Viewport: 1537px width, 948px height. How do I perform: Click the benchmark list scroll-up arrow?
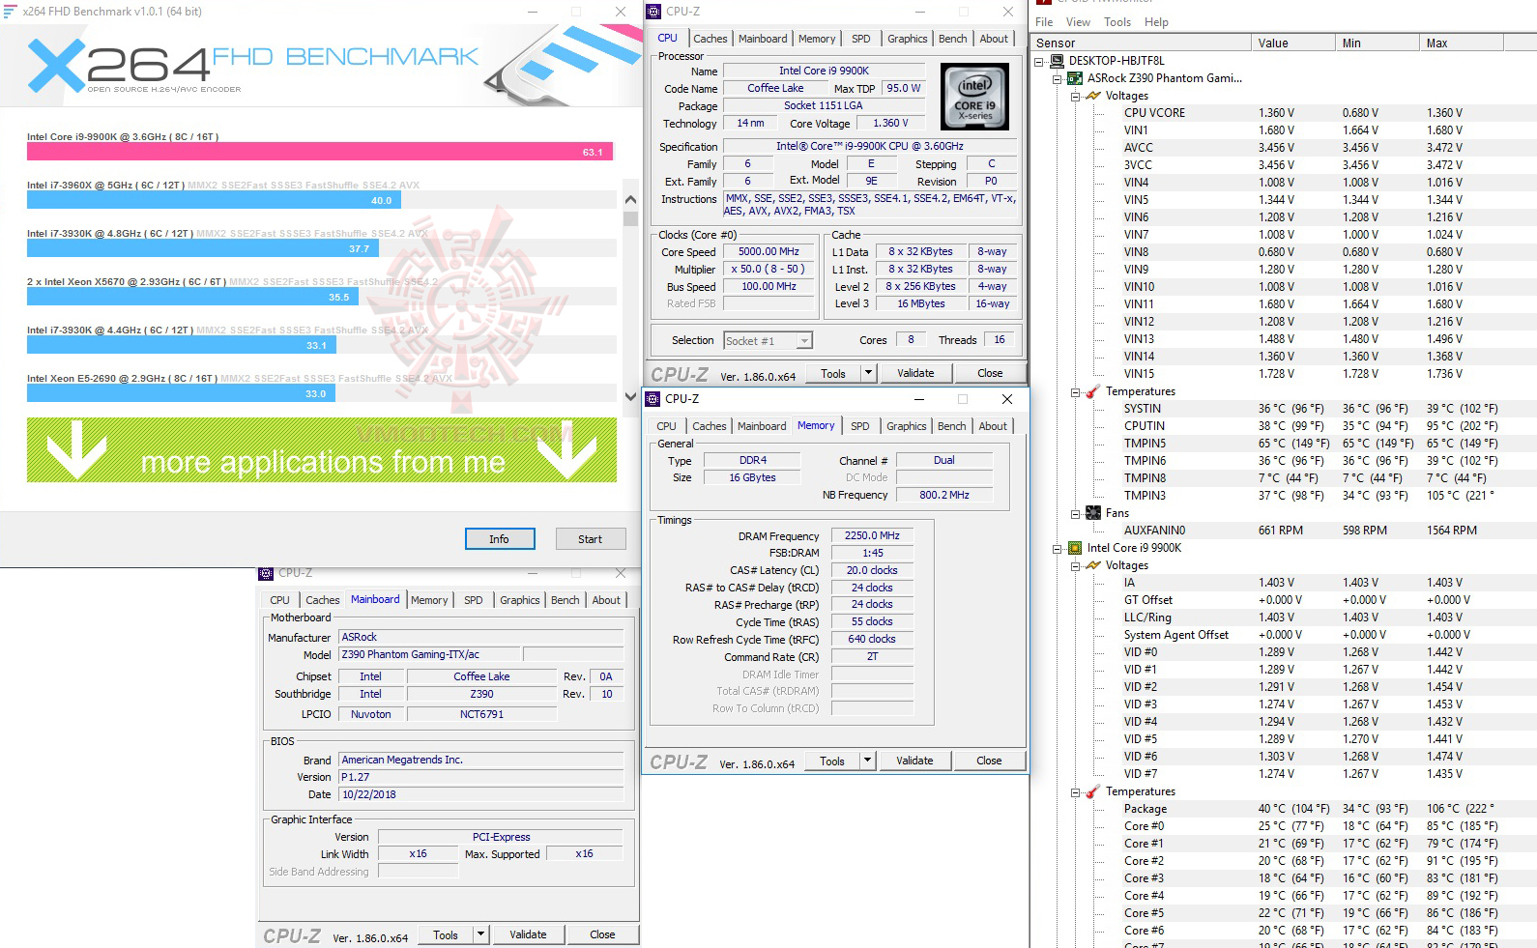coord(630,200)
